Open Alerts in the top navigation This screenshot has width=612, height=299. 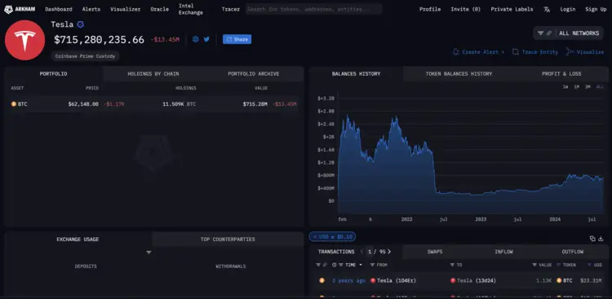tap(91, 9)
